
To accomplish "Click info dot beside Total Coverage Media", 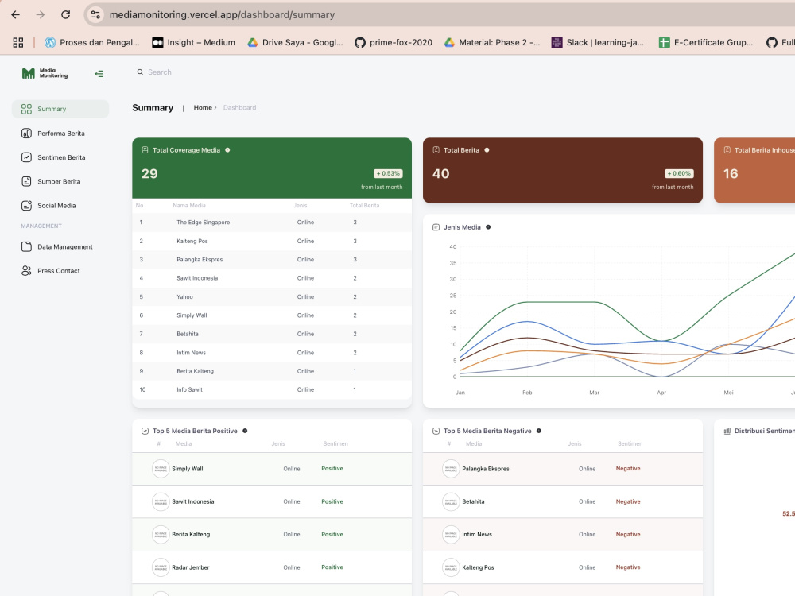I will [x=227, y=150].
